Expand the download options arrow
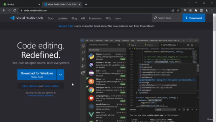 point(60,75)
